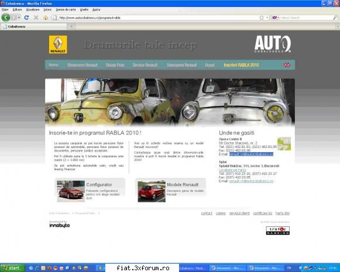
Task: Click the green Back navigation arrow
Action: 6,18
